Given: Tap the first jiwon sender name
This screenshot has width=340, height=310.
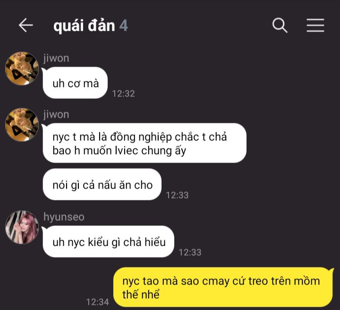Looking at the screenshot, I should point(56,58).
